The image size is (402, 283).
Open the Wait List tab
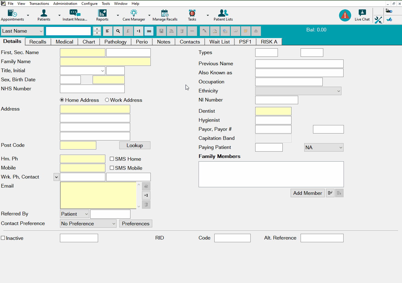[x=219, y=42]
